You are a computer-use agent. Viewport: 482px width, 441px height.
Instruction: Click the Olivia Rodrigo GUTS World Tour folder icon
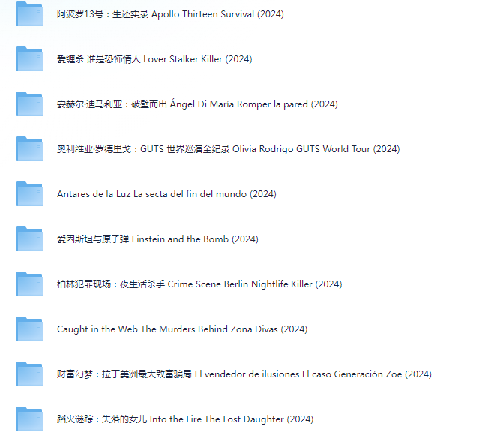pos(30,148)
